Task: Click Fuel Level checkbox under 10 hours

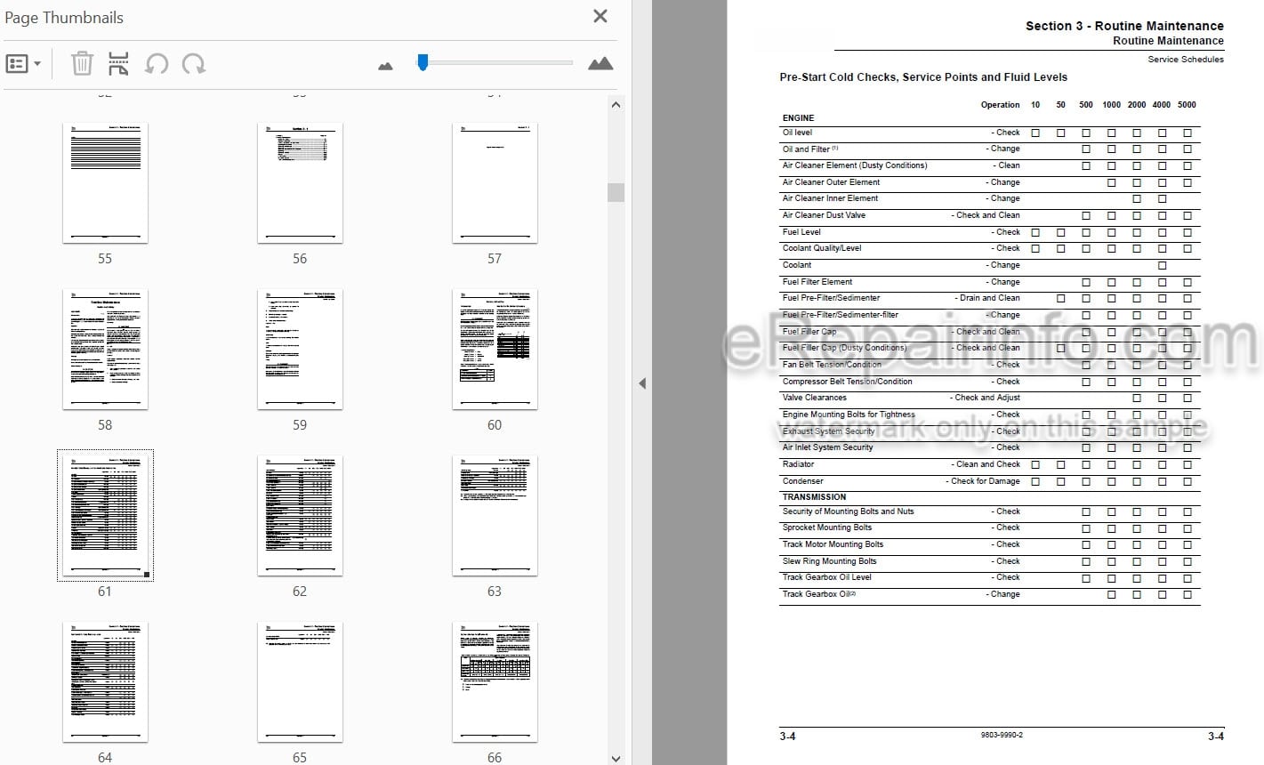Action: [x=1035, y=232]
